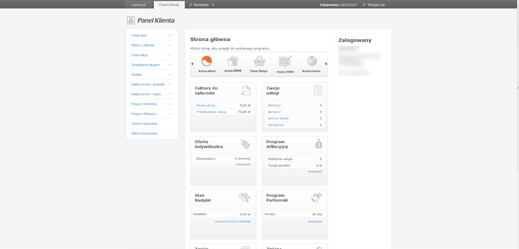
Task: Open Oferta indywidualna in the sidebar
Action: tap(144, 133)
